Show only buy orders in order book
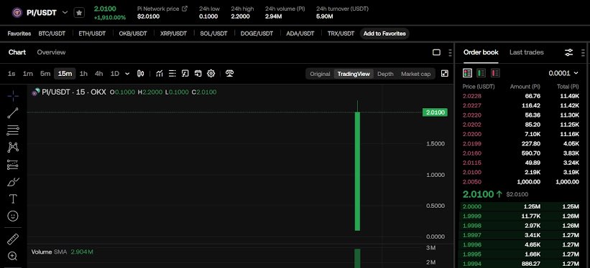The width and height of the screenshot is (590, 268). [481, 73]
